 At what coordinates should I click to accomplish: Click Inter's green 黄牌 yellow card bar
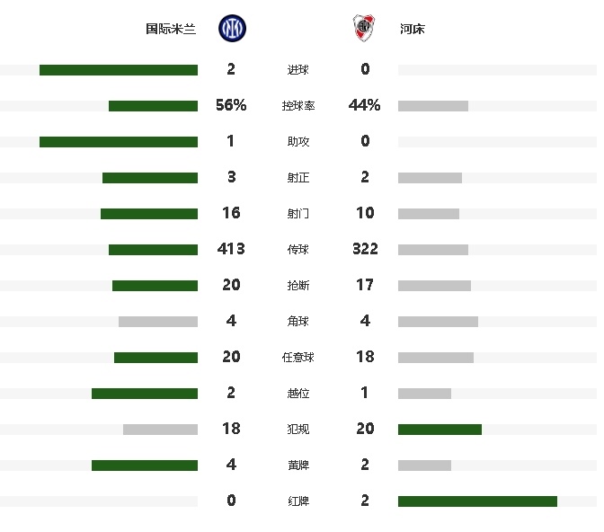[x=145, y=465]
